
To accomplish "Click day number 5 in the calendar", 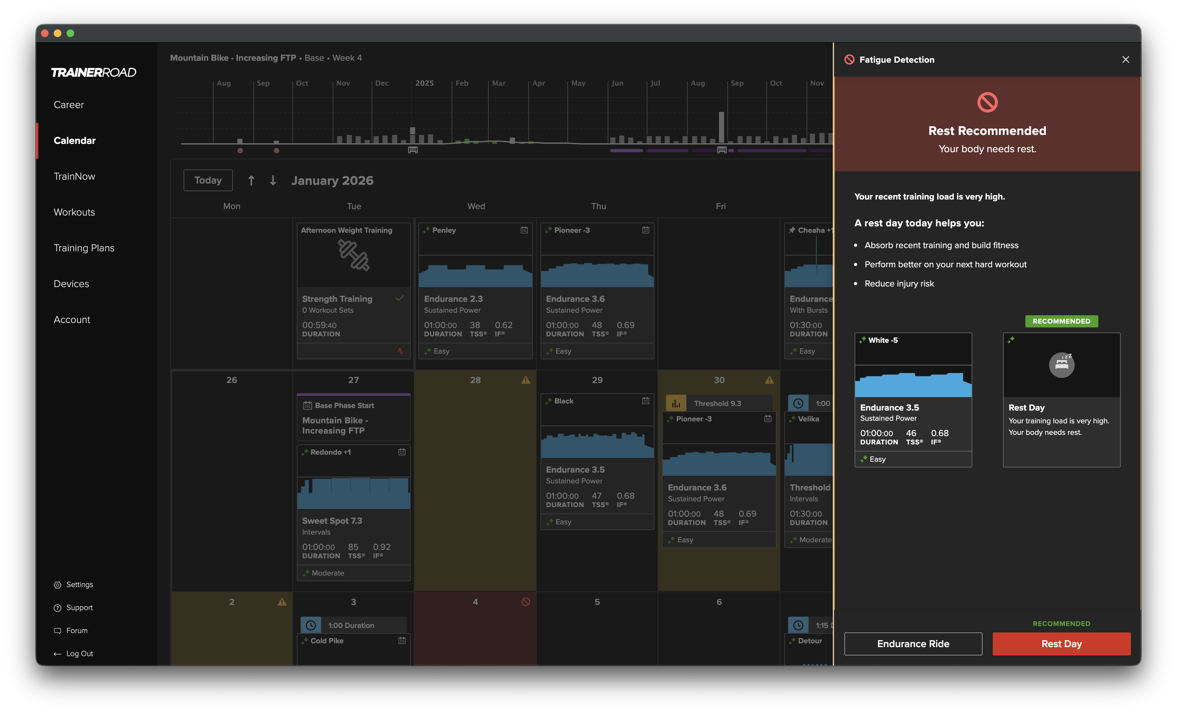I will click(x=597, y=602).
